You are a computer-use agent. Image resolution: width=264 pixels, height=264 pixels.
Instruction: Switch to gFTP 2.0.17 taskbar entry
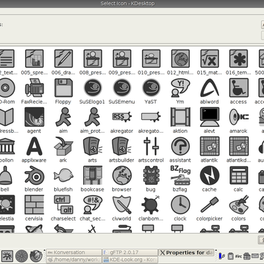tap(130, 252)
